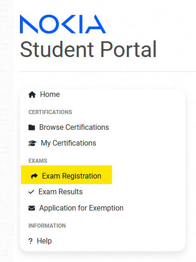Image resolution: width=196 pixels, height=262 pixels.
Task: Click the question mark Help icon
Action: pos(31,241)
